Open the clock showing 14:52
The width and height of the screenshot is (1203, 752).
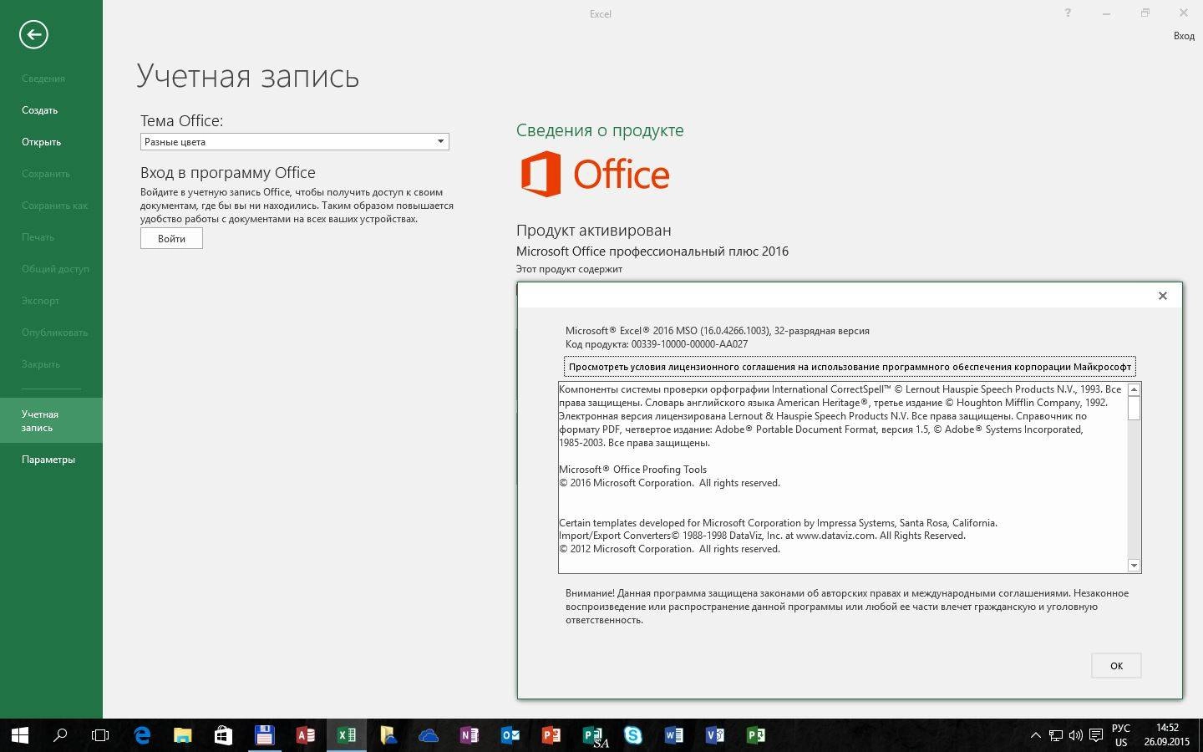[1167, 735]
